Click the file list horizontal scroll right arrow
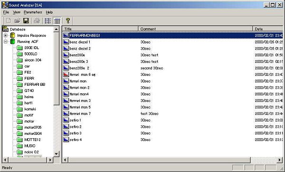 point(280,160)
